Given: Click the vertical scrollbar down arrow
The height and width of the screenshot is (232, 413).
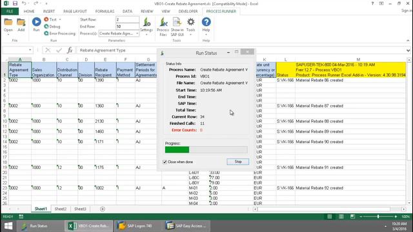Looking at the screenshot, I should [x=408, y=203].
